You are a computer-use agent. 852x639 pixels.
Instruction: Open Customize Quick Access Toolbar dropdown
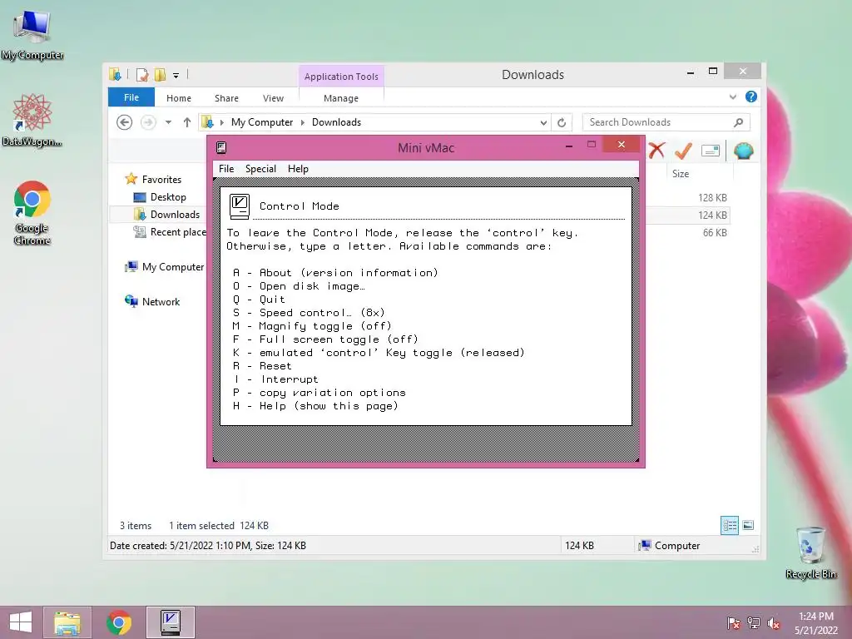(176, 76)
